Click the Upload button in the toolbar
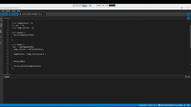191x107 pixels. pyautogui.click(x=3, y=14)
